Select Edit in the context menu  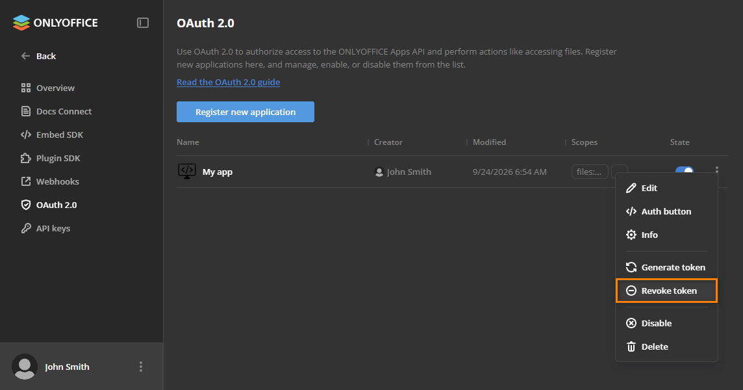pyautogui.click(x=666, y=188)
